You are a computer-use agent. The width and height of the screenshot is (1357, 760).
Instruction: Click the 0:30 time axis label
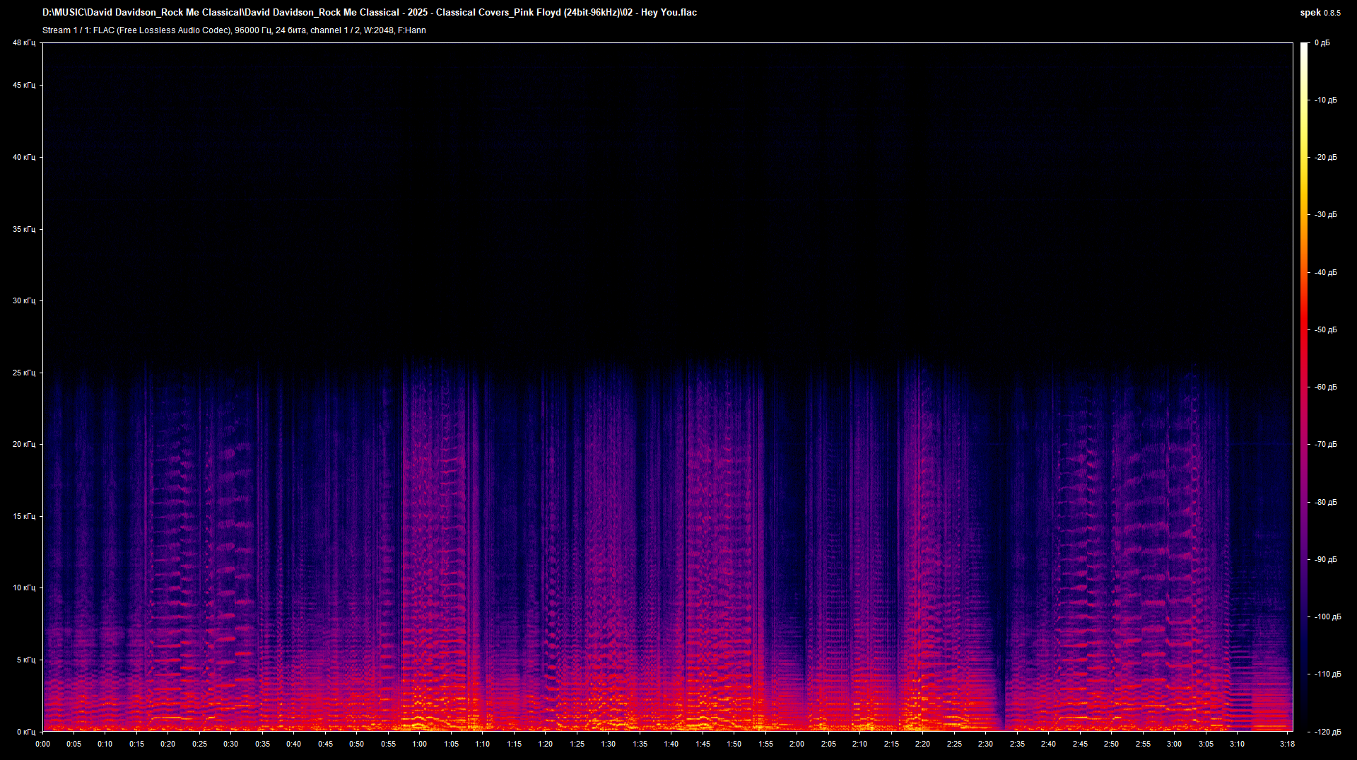[x=231, y=744]
